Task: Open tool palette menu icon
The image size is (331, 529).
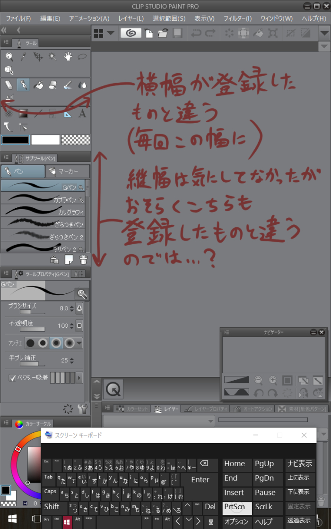Action: point(6,42)
